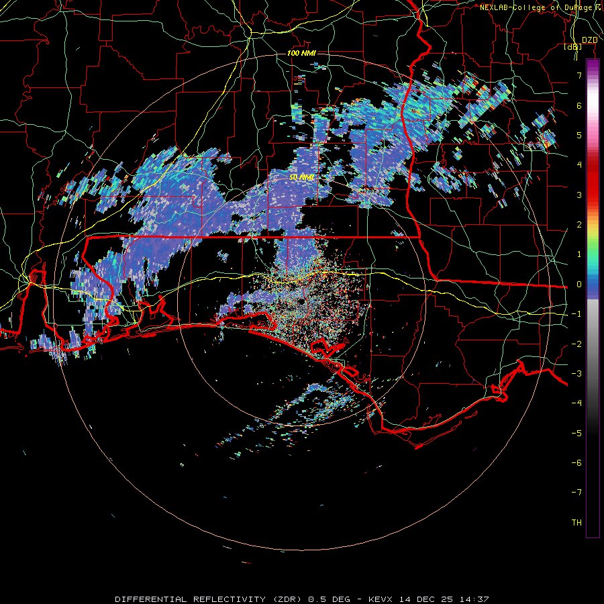Viewport: 604px width, 604px height.
Task: Click the "[dB]" unit label
Action: click(573, 47)
